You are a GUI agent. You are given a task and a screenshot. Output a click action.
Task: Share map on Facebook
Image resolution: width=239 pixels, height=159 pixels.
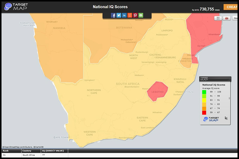[114, 15]
